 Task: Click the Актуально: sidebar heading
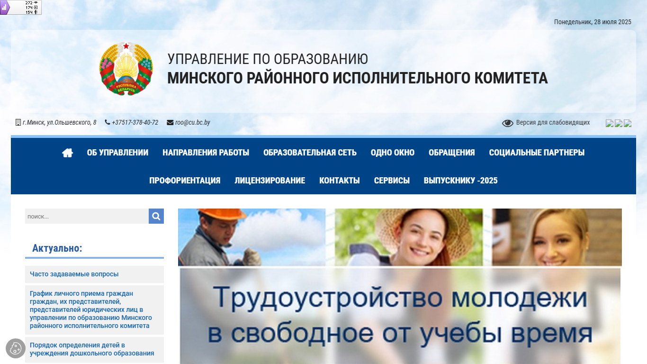pyautogui.click(x=57, y=248)
